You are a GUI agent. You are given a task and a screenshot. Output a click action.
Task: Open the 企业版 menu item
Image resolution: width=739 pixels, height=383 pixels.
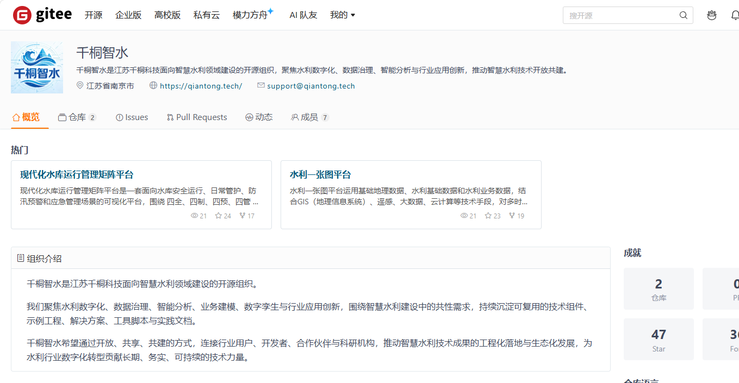(128, 15)
